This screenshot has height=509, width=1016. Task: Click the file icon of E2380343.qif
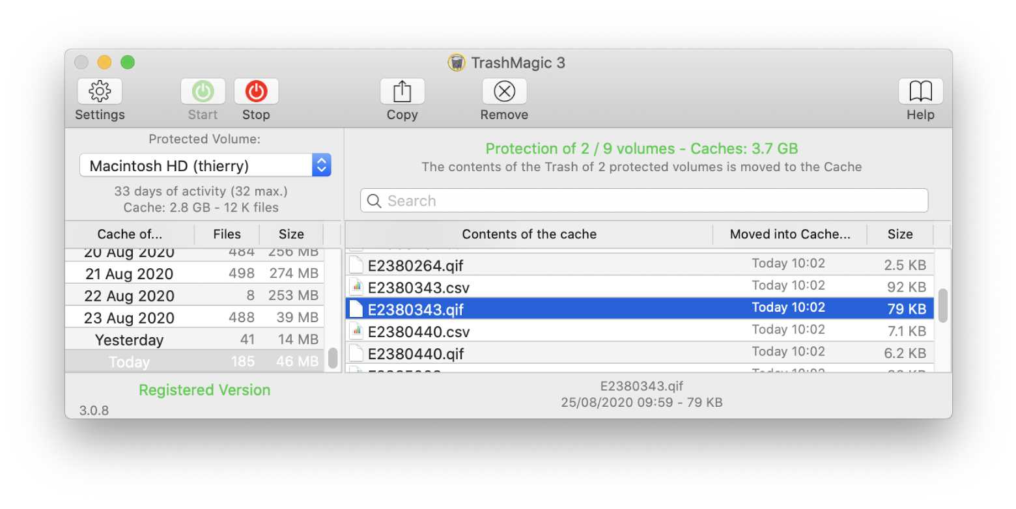tap(356, 309)
